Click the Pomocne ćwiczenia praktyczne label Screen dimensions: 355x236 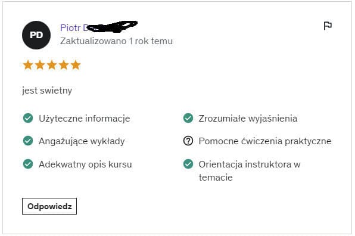pos(265,141)
